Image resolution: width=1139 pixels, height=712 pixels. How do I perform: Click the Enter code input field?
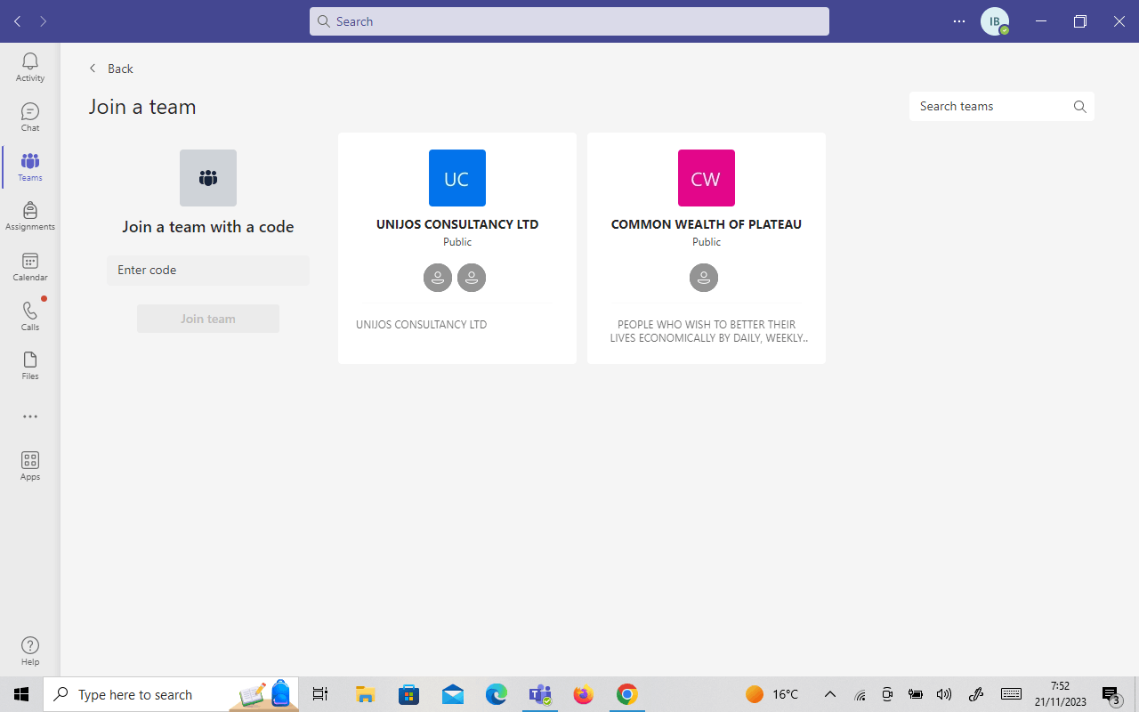tap(208, 270)
